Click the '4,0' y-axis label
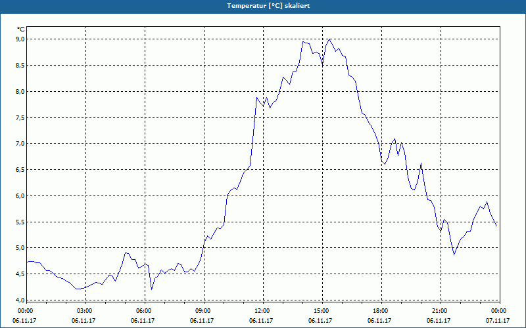Viewport: 526px width, 328px height. coord(20,300)
